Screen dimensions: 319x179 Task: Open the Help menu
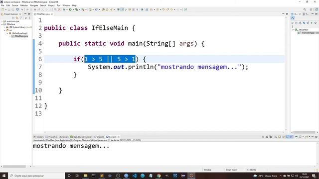point(74,5)
